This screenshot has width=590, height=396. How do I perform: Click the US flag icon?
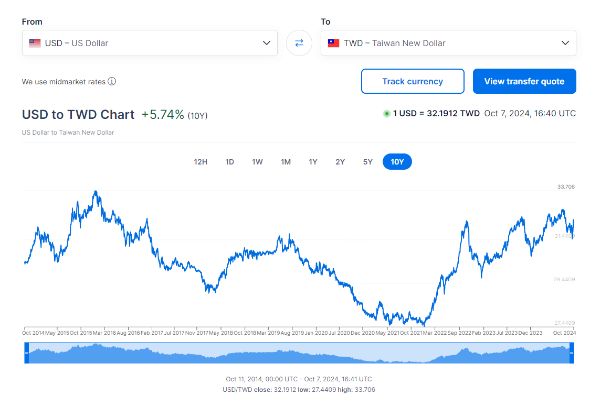click(x=35, y=43)
